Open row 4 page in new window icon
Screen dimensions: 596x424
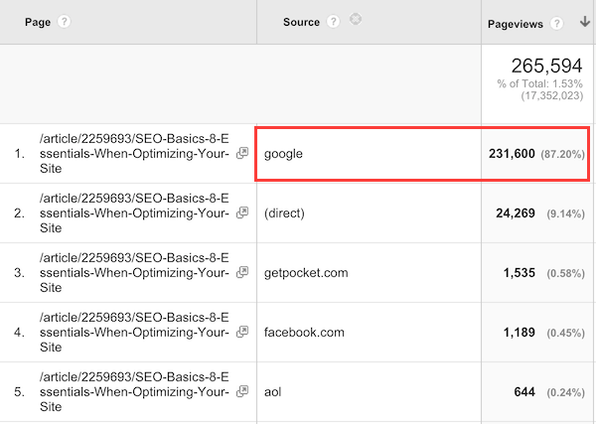tap(242, 330)
